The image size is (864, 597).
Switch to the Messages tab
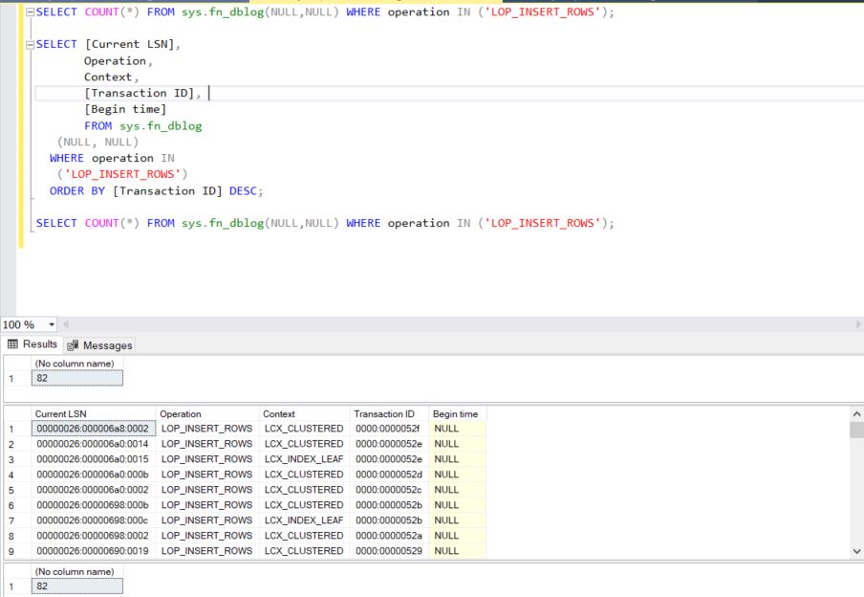coord(99,345)
